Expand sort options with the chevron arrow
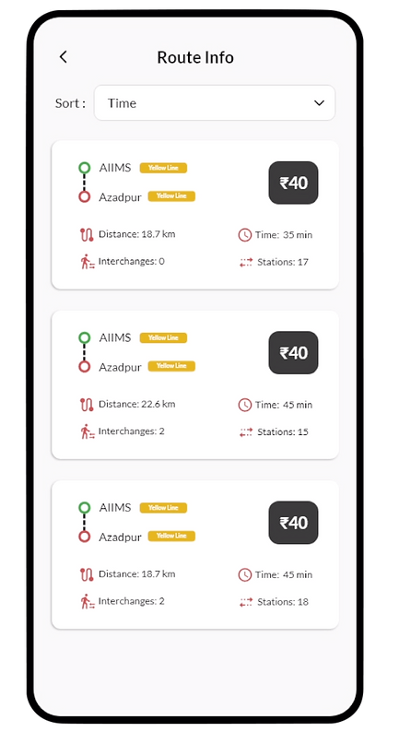Screen dimensions: 411x732 [319, 103]
